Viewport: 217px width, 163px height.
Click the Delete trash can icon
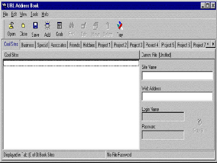(x=107, y=26)
